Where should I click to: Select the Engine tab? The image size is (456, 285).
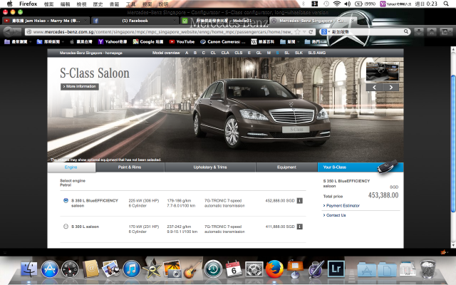point(71,167)
